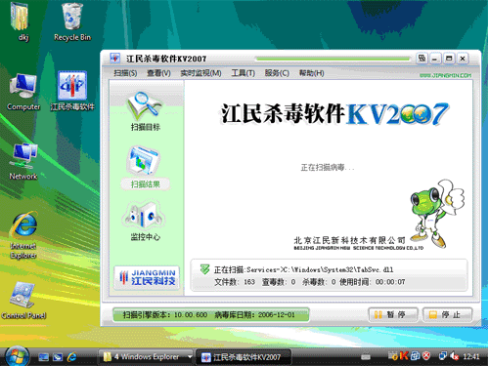
Task: Select the Internet Explorer desktop icon
Action: click(x=23, y=235)
